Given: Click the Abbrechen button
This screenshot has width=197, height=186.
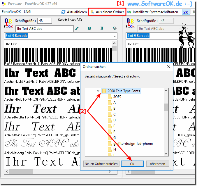Looking at the screenshot, I should [158, 164].
